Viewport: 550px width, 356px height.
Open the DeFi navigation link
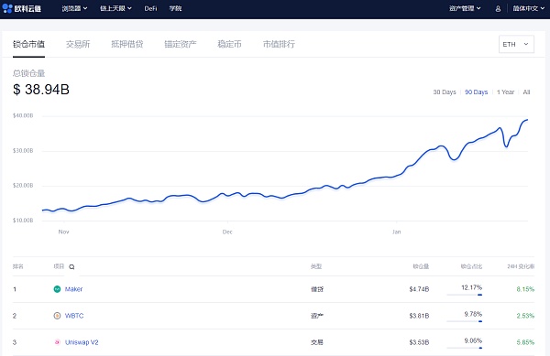150,8
